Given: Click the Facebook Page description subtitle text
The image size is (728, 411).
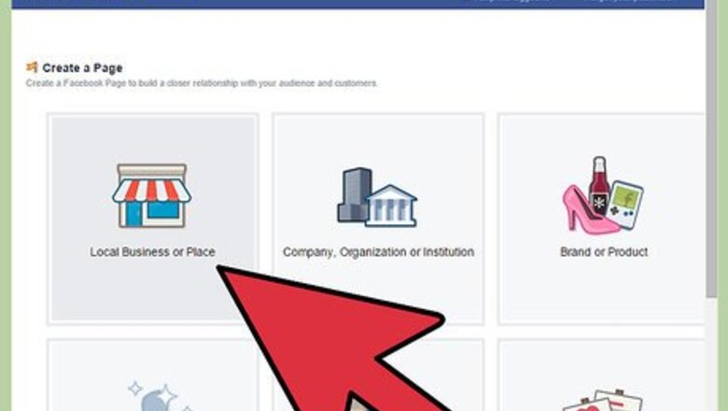Looking at the screenshot, I should coord(202,83).
